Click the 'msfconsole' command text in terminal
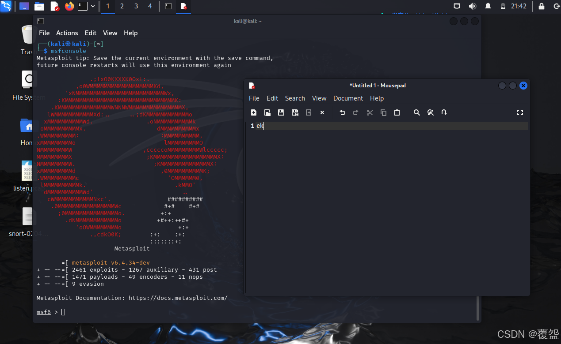561x344 pixels. (69, 51)
